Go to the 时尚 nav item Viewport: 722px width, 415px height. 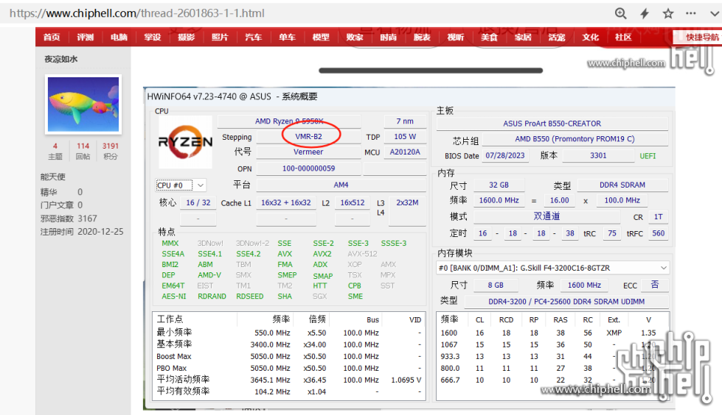[388, 38]
